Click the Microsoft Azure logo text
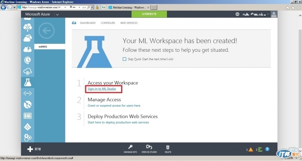Screen dimensions: 302x161 [x=37, y=14]
